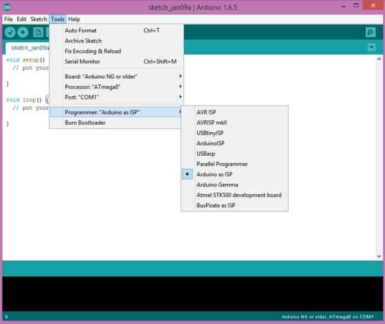This screenshot has height=324, width=385.
Task: Select USBasp programmer
Action: click(x=235, y=154)
